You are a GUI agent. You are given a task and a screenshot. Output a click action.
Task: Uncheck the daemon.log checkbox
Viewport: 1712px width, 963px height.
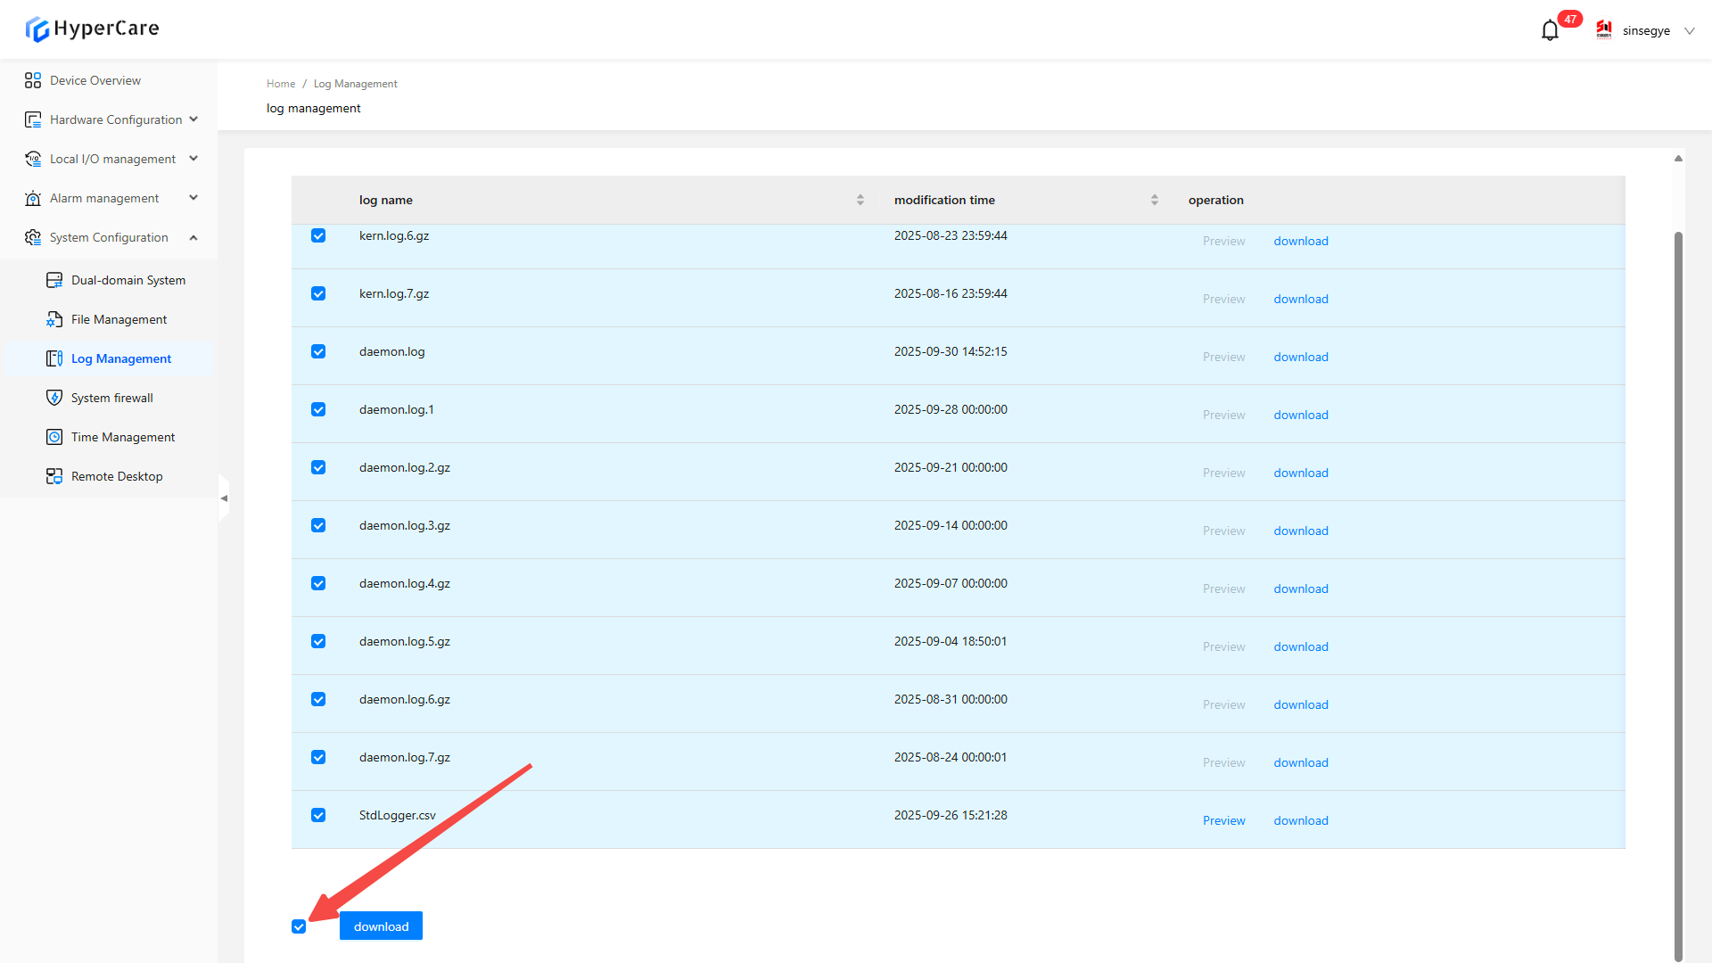pyautogui.click(x=318, y=351)
